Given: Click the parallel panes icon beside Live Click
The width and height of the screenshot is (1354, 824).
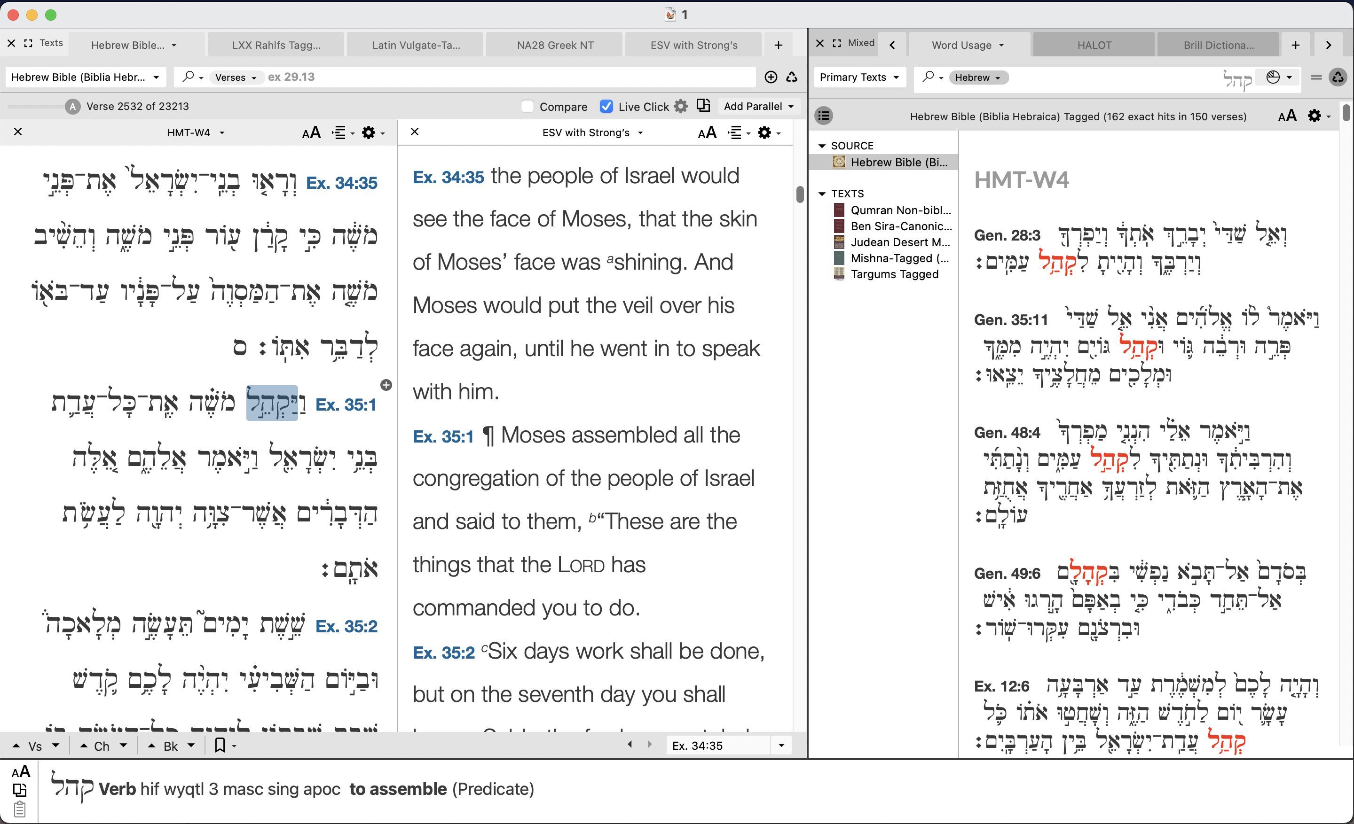Looking at the screenshot, I should [x=703, y=105].
